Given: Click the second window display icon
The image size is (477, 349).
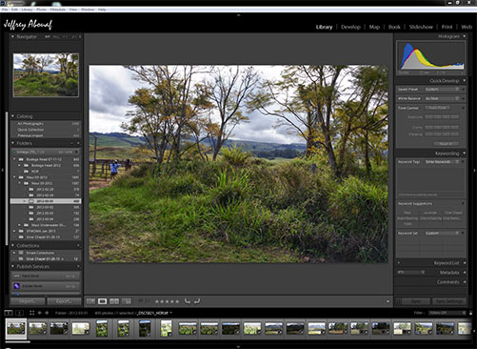Looking at the screenshot, I should click(x=20, y=313).
